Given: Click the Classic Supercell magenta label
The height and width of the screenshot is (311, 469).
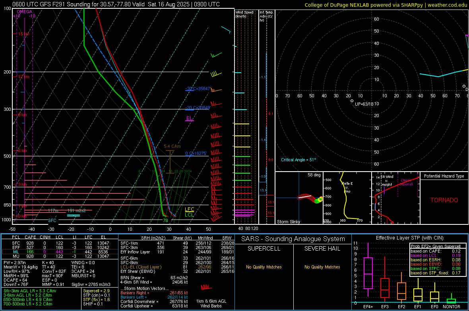Looking at the screenshot, I should click(x=407, y=182).
